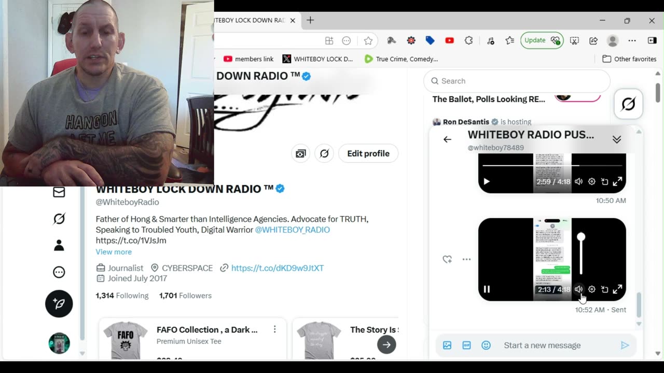Click View more in the bio

pos(114,252)
